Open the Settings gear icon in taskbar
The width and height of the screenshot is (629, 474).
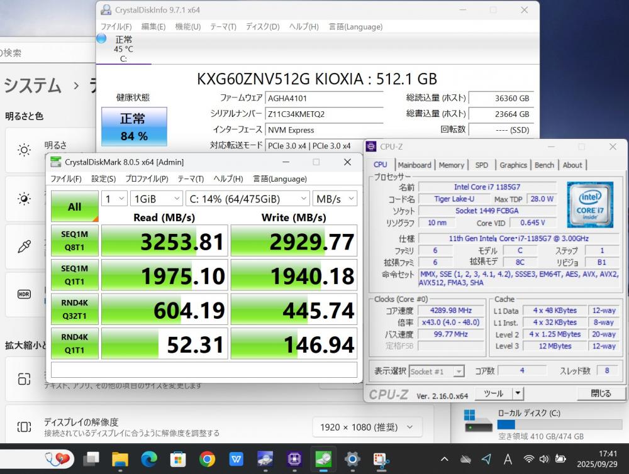point(352,459)
